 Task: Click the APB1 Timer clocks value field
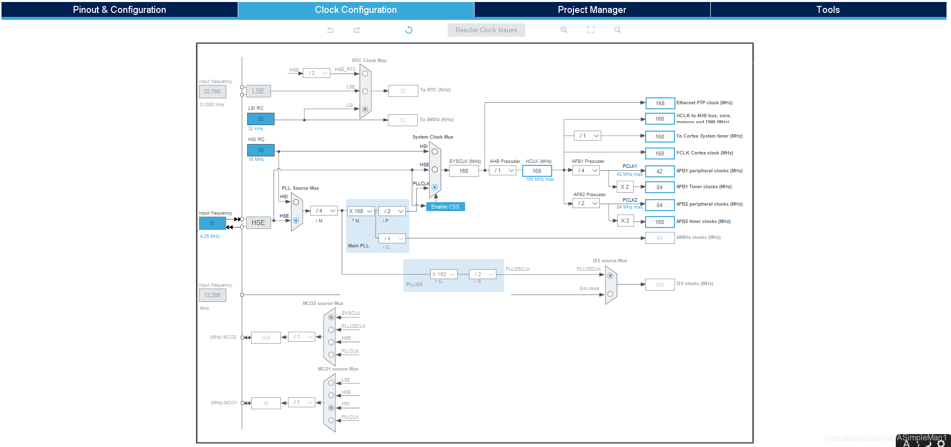click(x=660, y=187)
